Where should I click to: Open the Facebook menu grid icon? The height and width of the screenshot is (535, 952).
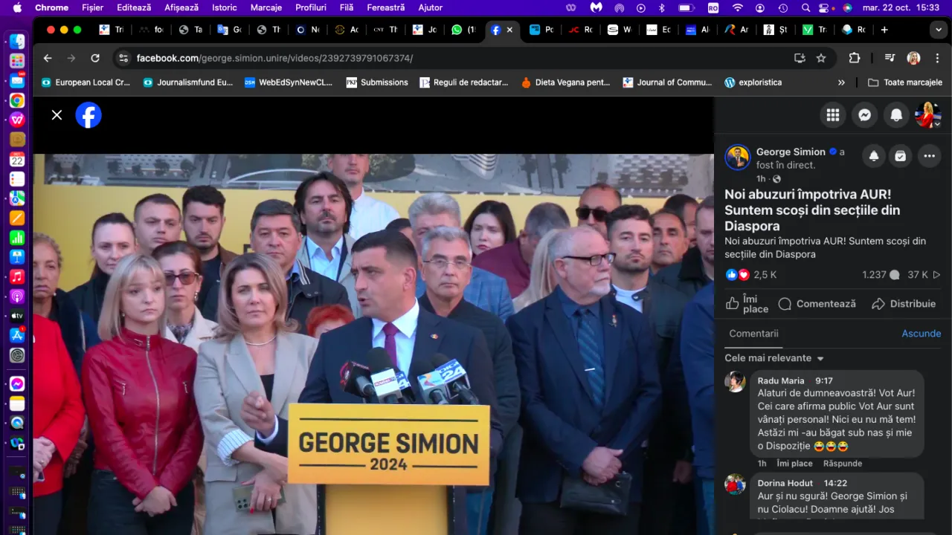pos(833,114)
